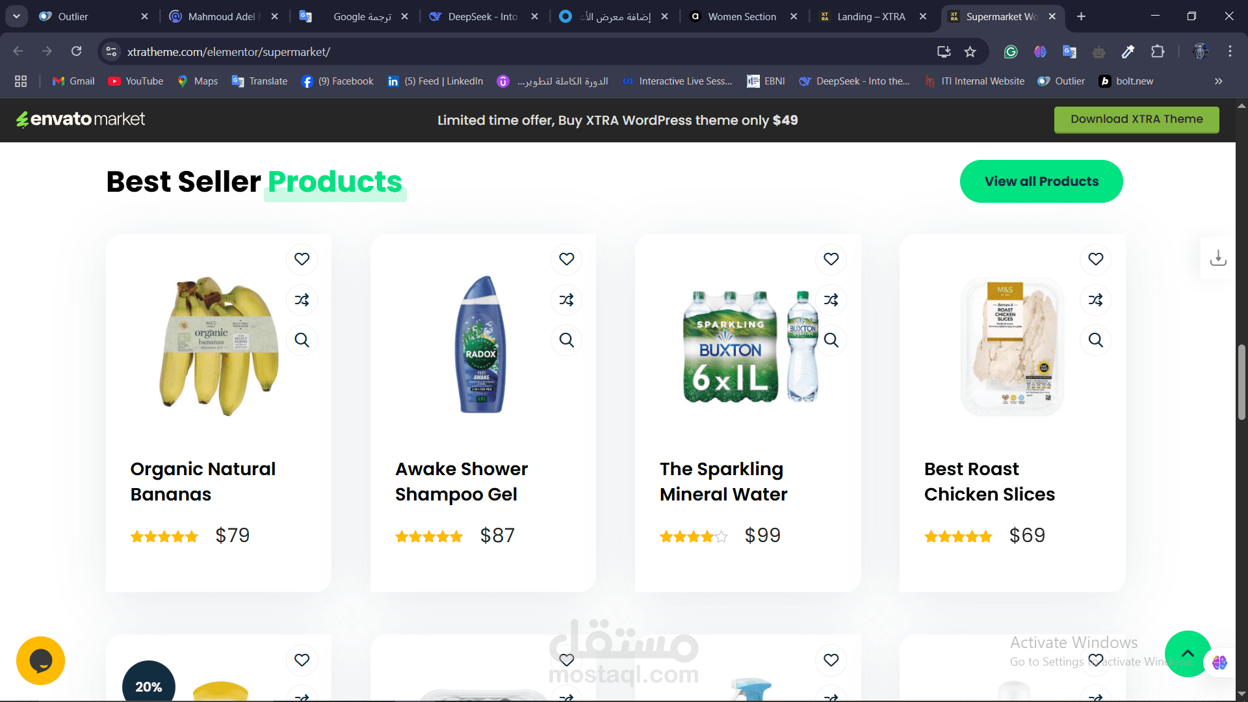Add Organic Natural Bananas to wishlist
The width and height of the screenshot is (1248, 702).
(x=302, y=259)
